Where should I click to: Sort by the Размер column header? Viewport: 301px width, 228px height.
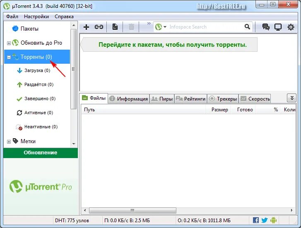218,110
